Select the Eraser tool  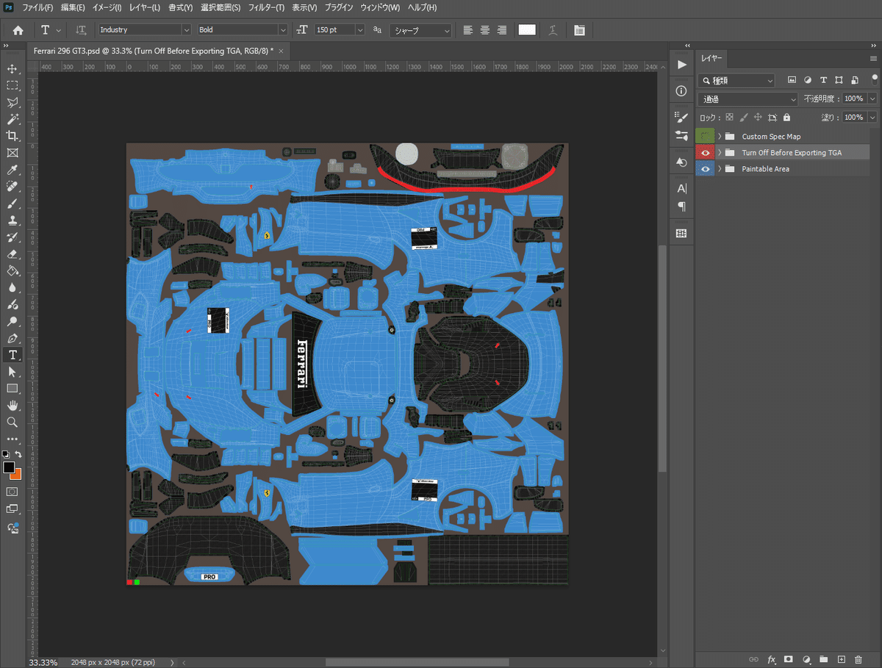pos(12,254)
